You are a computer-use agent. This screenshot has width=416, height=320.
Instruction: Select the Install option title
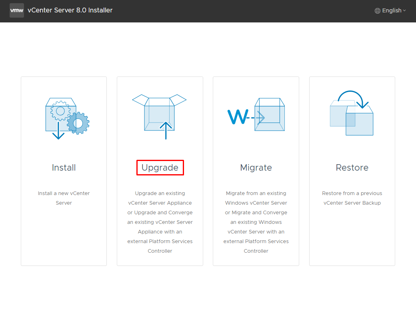point(64,167)
